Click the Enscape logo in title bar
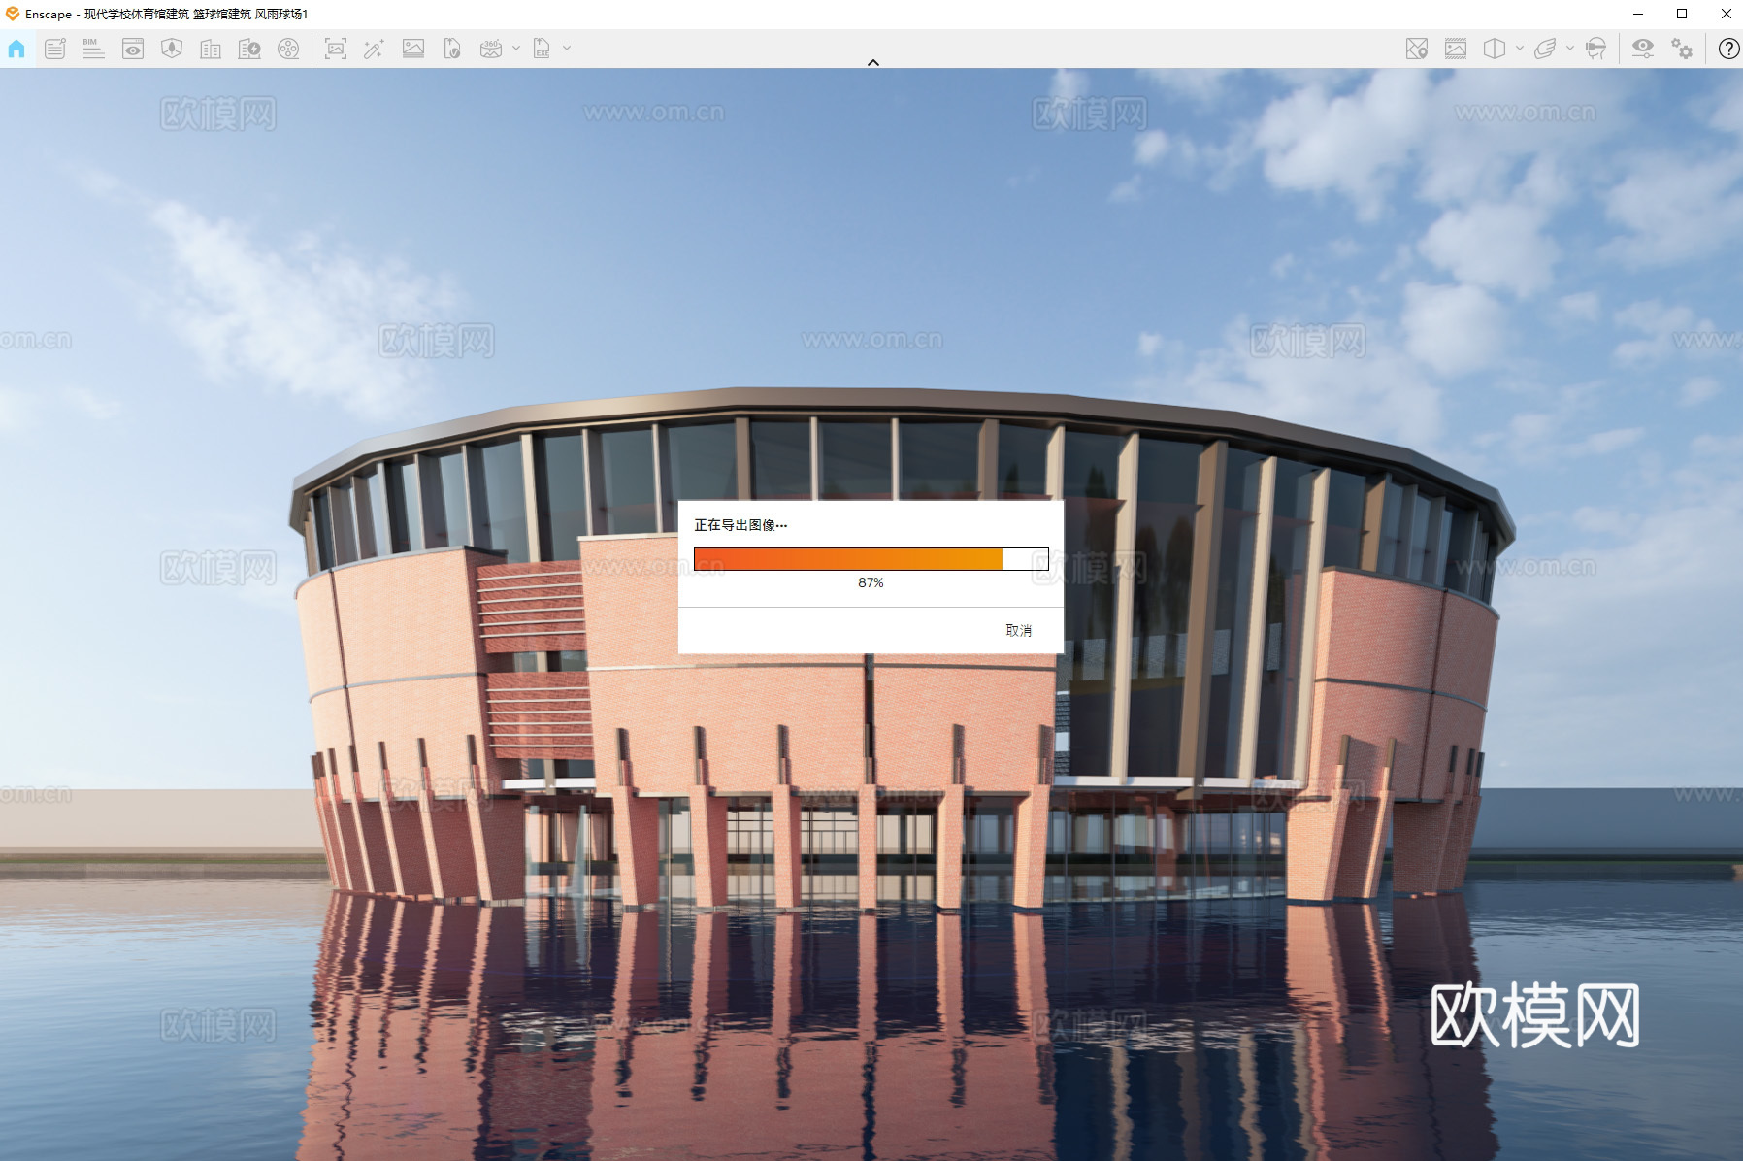The image size is (1743, 1161). 13,14
